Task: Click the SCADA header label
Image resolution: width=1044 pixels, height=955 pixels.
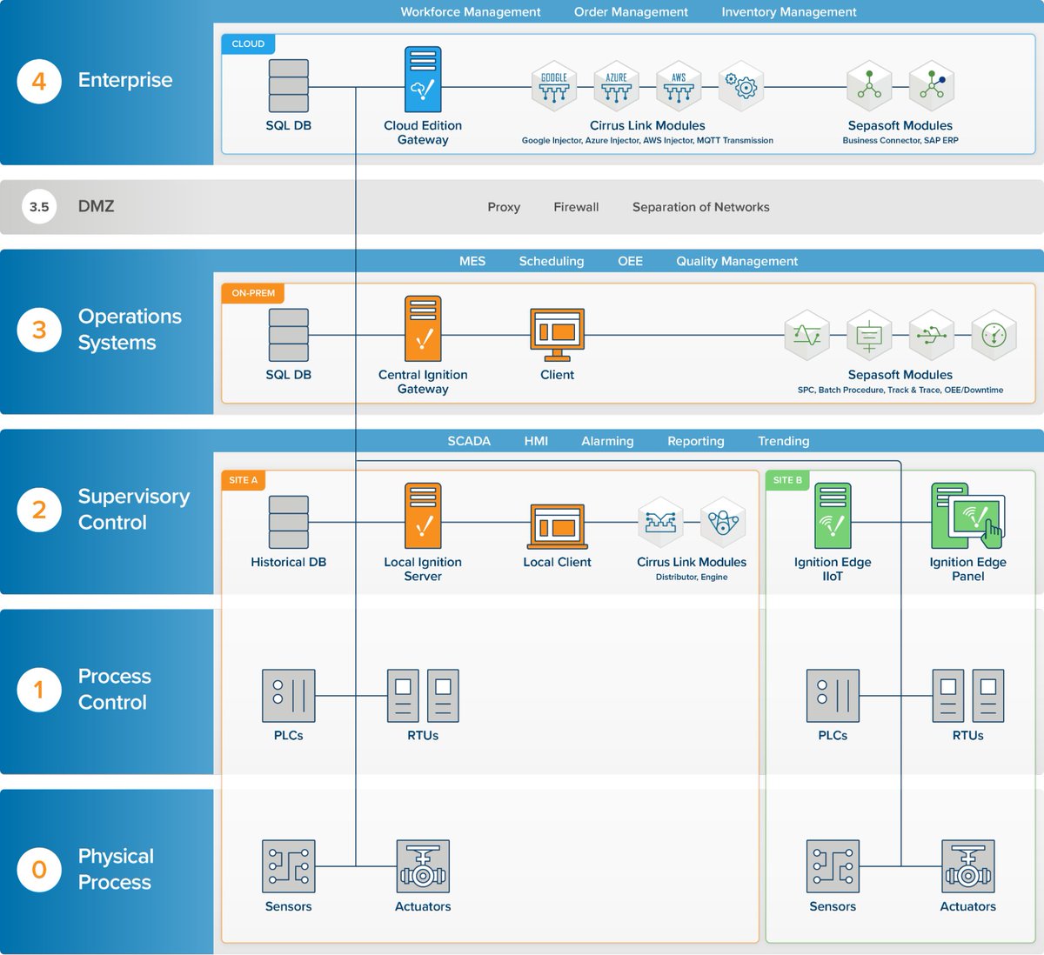Action: point(469,441)
